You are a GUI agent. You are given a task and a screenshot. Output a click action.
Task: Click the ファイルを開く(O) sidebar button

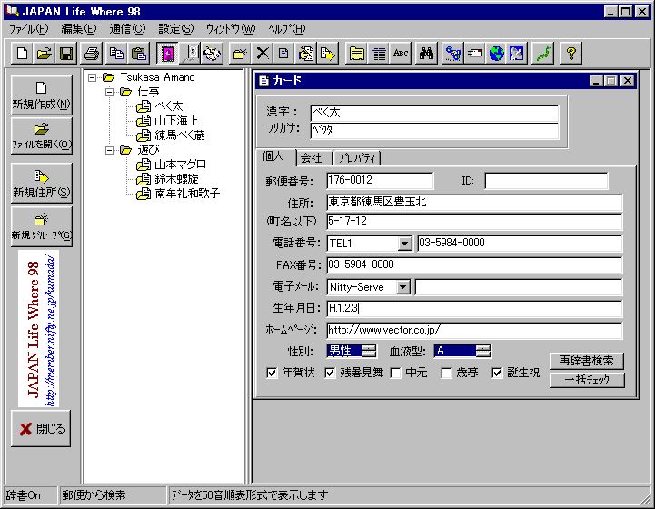(42, 135)
